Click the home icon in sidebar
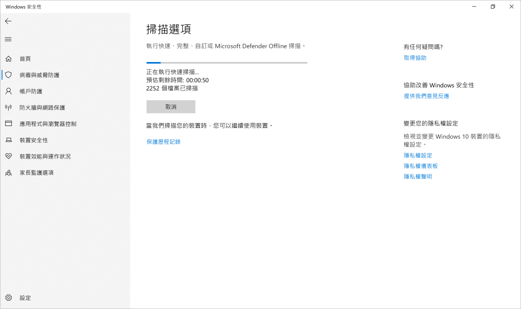 pyautogui.click(x=8, y=59)
